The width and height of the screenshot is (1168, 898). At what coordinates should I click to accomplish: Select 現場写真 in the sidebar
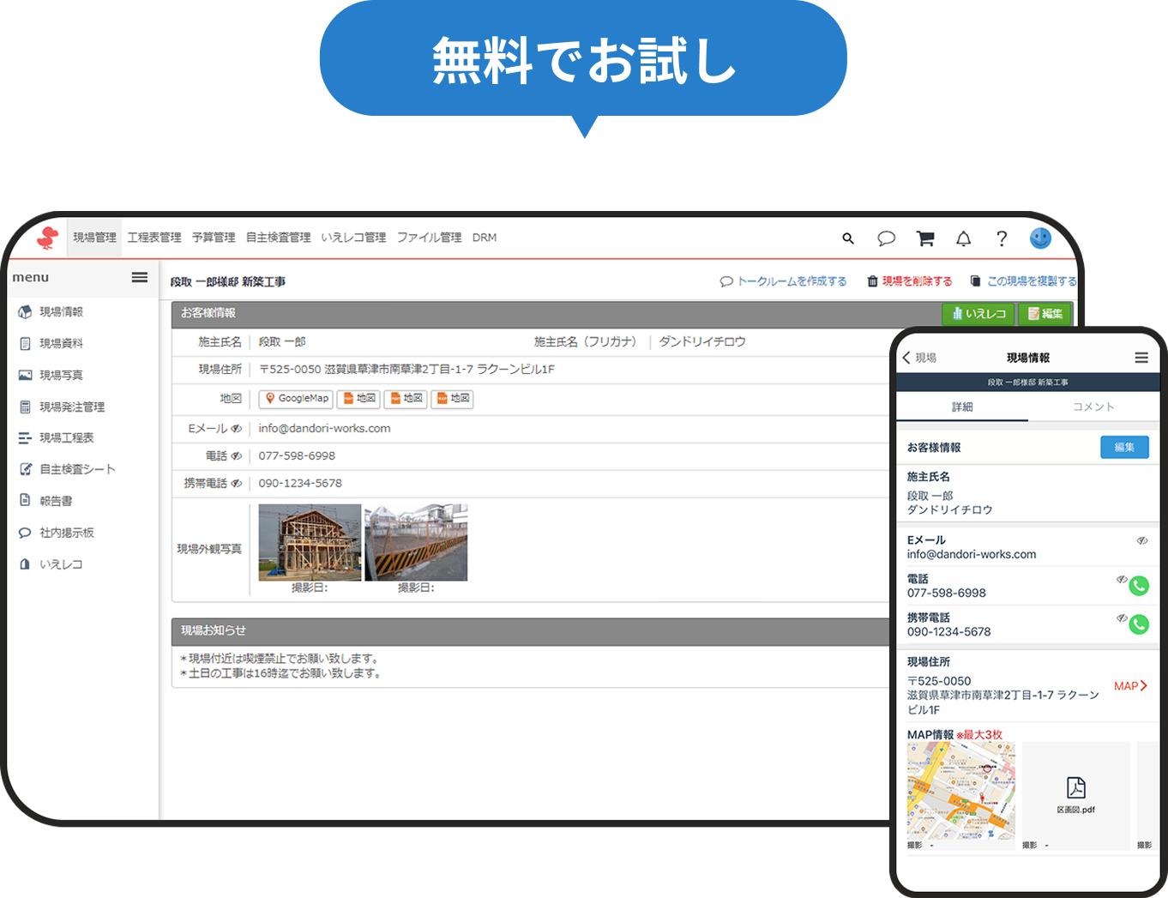tap(61, 375)
